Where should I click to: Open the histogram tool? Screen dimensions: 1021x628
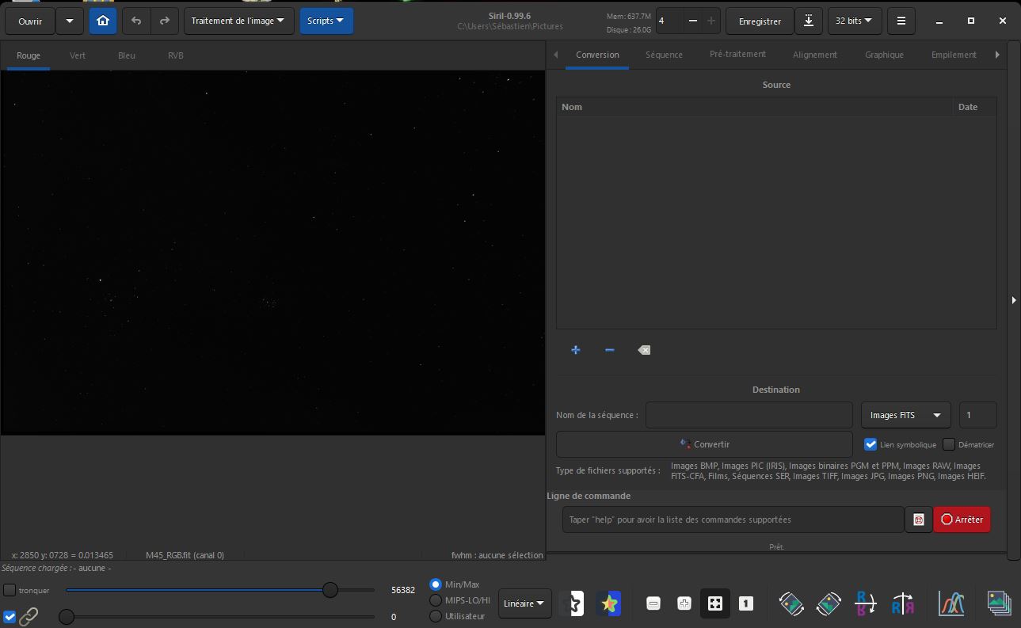click(951, 603)
